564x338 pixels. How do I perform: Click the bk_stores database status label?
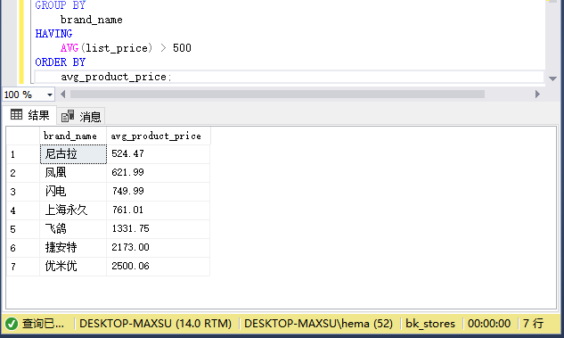[x=430, y=324]
